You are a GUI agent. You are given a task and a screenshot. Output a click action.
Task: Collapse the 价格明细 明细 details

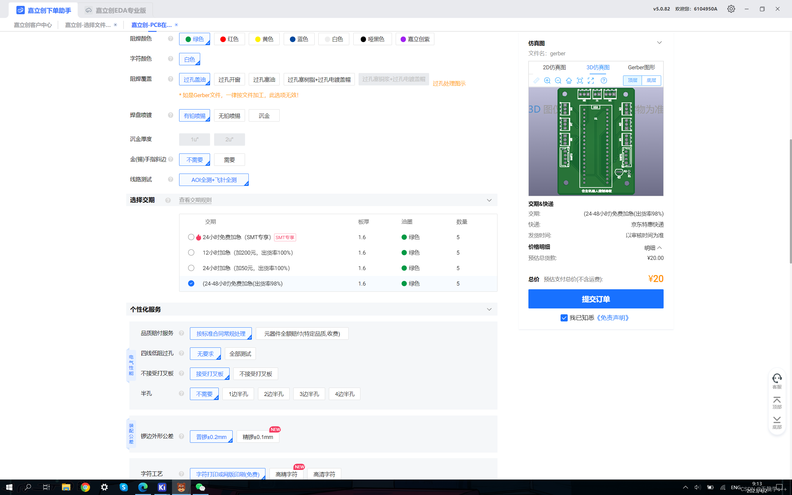pyautogui.click(x=653, y=248)
